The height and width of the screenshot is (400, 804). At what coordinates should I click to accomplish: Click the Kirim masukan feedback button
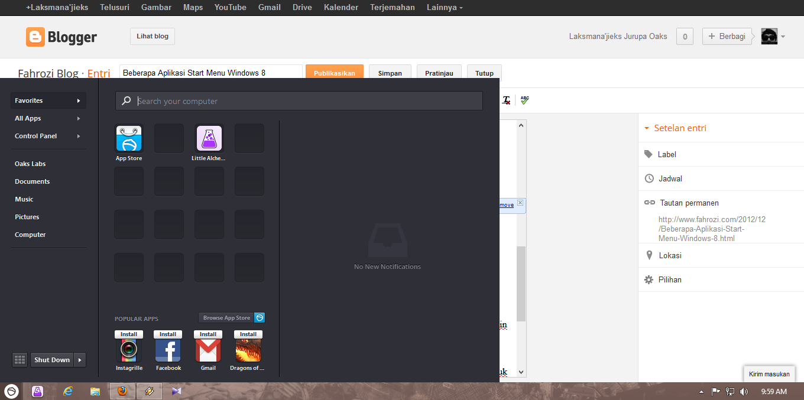coord(769,374)
